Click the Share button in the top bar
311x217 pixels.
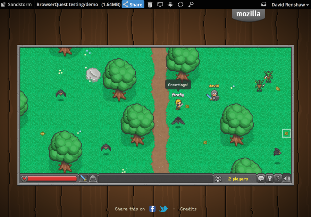coord(133,5)
